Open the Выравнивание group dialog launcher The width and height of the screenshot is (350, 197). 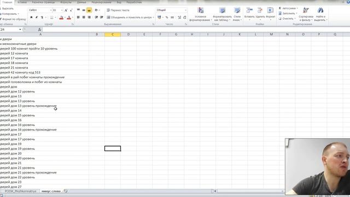pyautogui.click(x=153, y=24)
